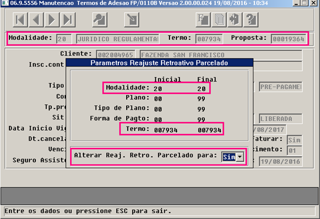320x219 pixels.
Task: Click the date field 19/08/2016
Action: pos(280,161)
